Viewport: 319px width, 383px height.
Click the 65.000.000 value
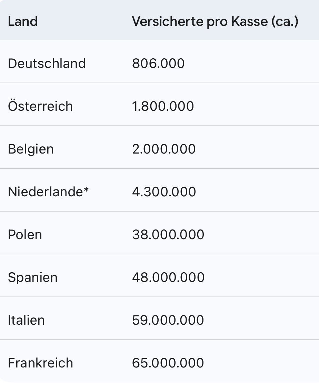coord(168,363)
